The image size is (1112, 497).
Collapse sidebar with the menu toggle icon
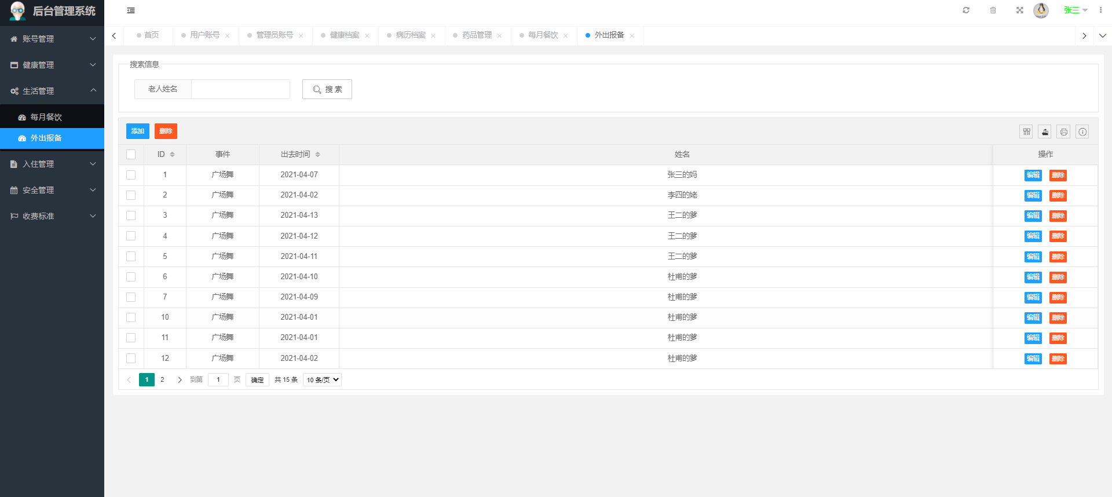click(131, 10)
